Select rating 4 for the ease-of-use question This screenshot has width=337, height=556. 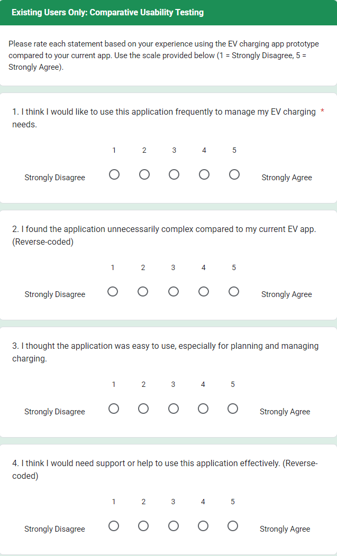coord(203,409)
